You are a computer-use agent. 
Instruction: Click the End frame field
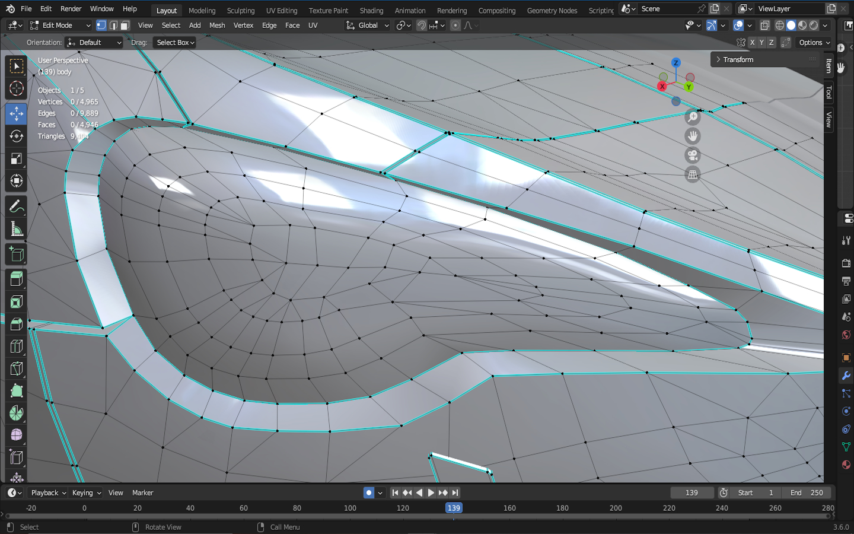point(806,493)
